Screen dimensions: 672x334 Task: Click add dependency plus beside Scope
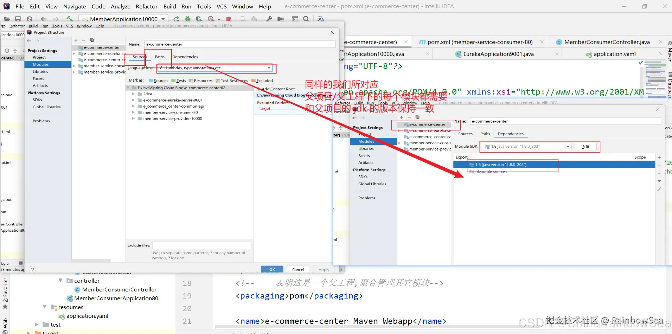[659, 157]
